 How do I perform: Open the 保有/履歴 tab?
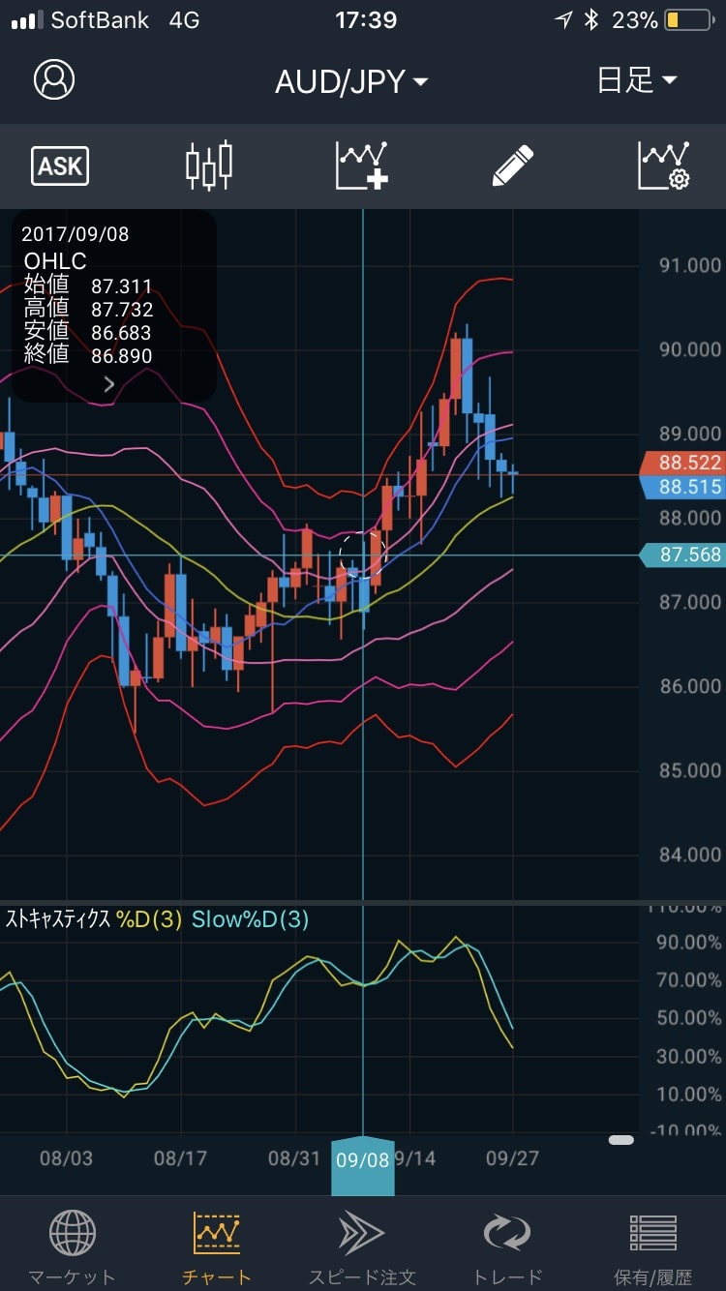653,1248
